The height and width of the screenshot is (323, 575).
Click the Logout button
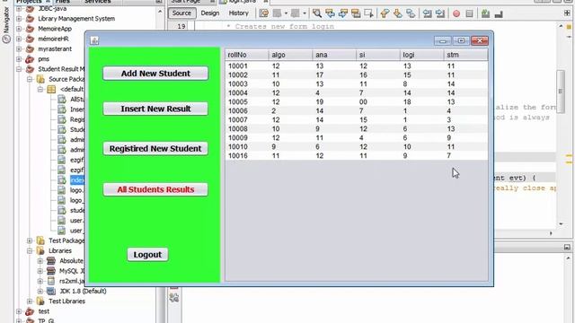(x=147, y=255)
